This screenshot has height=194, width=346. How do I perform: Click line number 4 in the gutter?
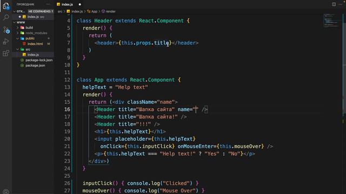[69, 20]
